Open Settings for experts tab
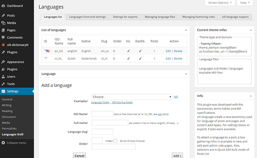The height and width of the screenshot is (158, 257). pos(125,17)
